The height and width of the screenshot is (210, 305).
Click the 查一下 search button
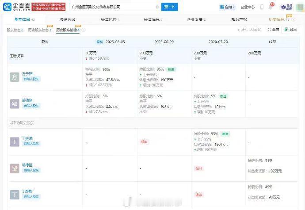pyautogui.click(x=169, y=7)
